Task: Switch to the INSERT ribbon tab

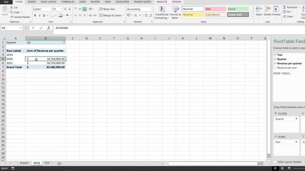Action: (x=32, y=2)
